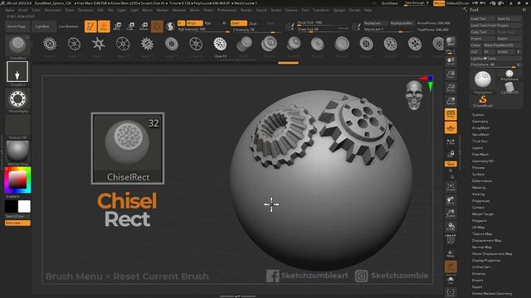
Task: Toggle the Edit mode button
Action: (90, 26)
